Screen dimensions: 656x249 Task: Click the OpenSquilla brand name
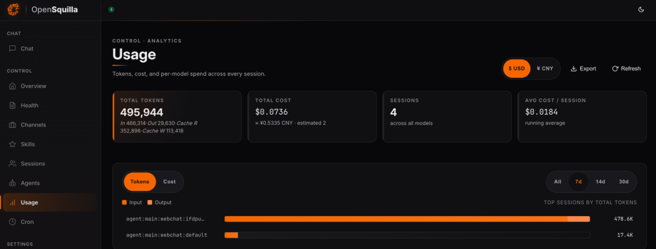(x=55, y=9)
